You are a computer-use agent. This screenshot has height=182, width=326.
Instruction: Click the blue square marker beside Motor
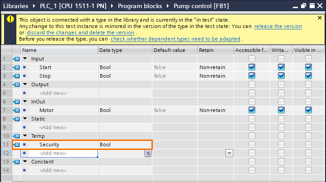pyautogui.click(x=24, y=110)
